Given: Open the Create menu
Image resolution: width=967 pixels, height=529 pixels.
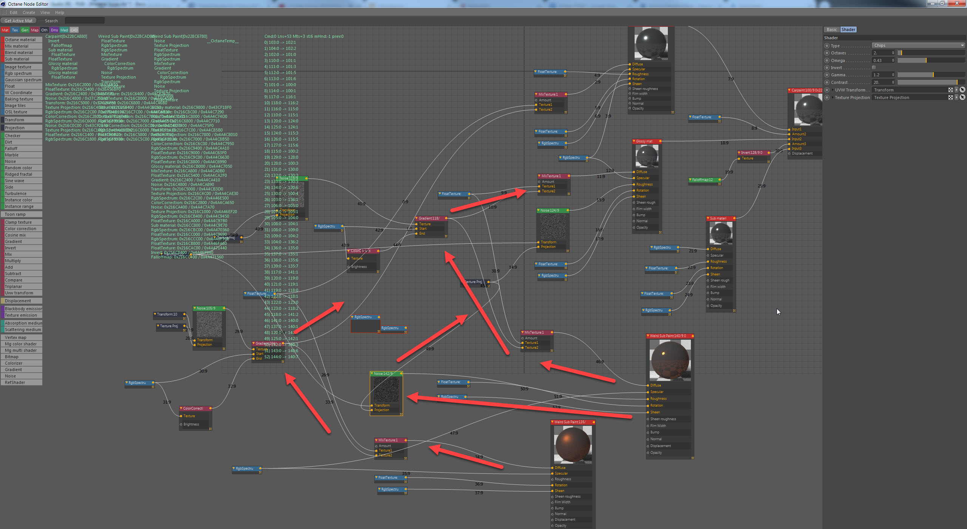Looking at the screenshot, I should click(29, 12).
